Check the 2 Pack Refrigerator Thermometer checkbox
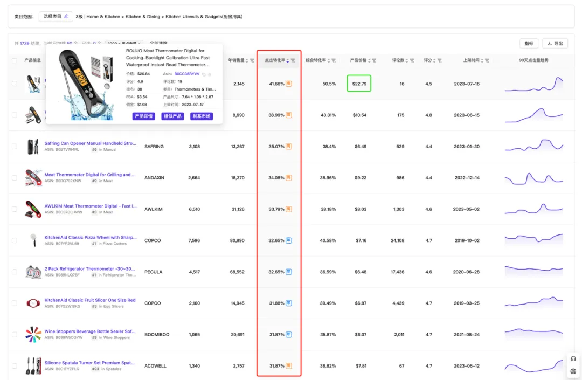 [x=15, y=272]
